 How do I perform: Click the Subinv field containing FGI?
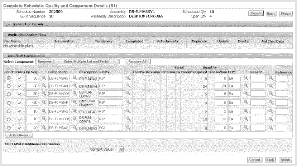(x=111, y=128)
